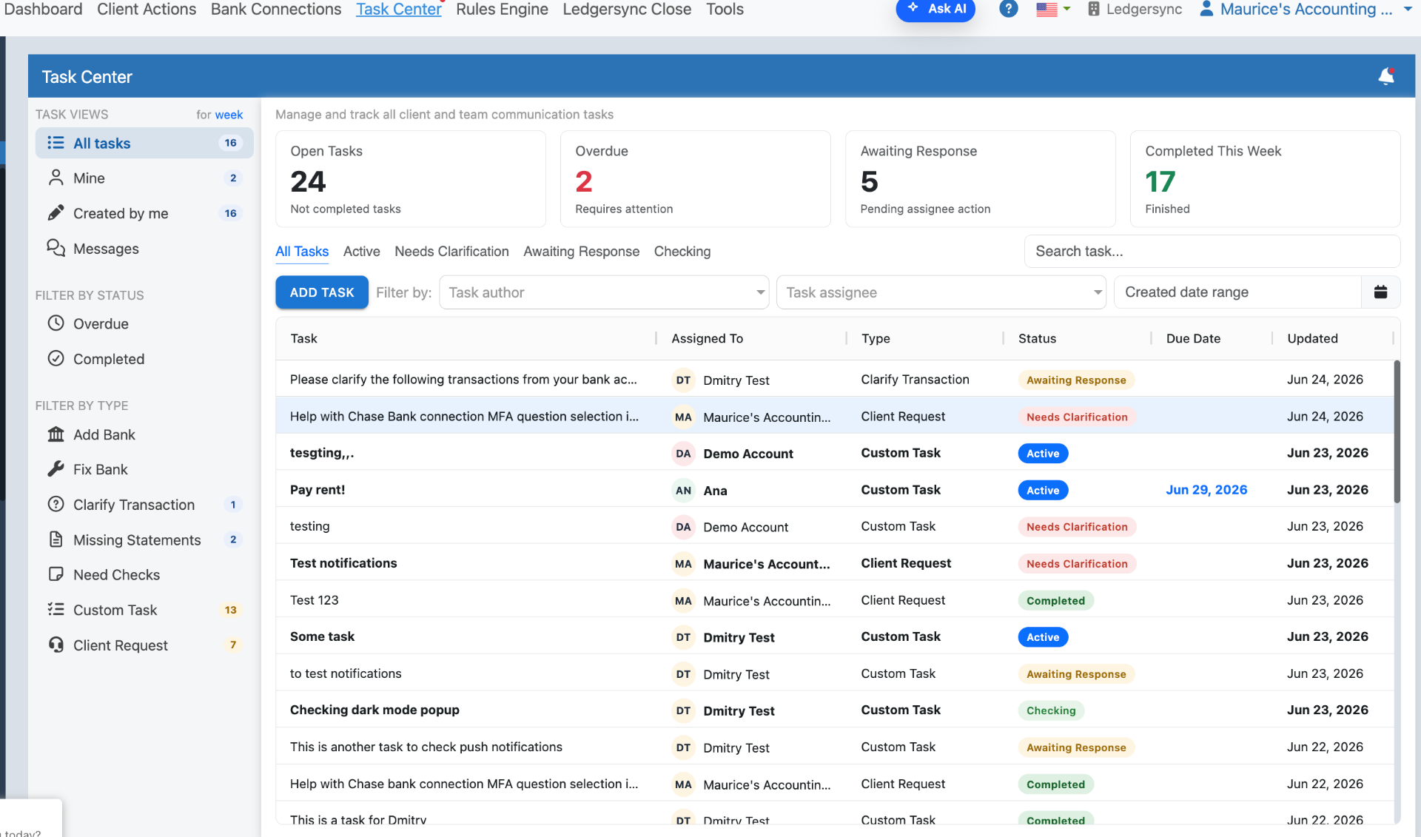Click the Missing Statements document icon
The width and height of the screenshot is (1421, 837).
56,539
